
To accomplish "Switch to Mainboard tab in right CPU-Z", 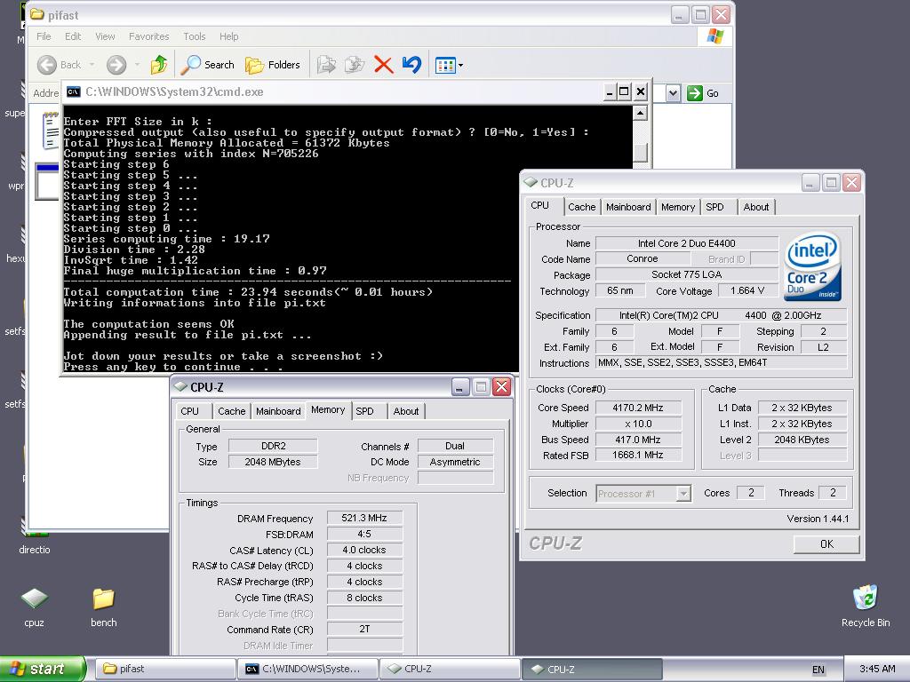I will 628,207.
